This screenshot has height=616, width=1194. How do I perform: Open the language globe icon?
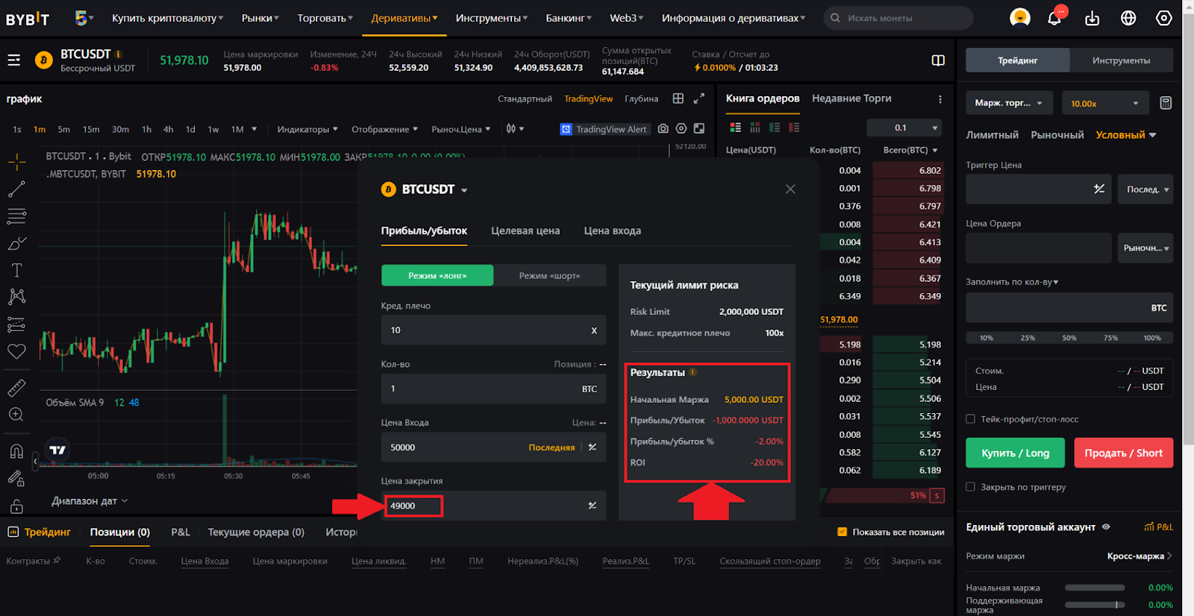1128,18
